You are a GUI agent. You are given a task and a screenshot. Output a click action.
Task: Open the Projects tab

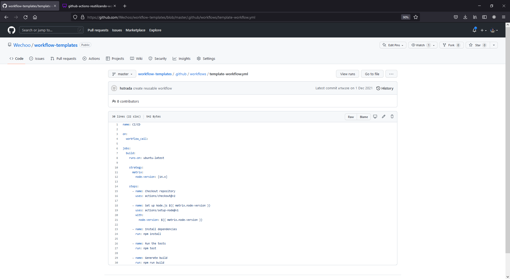pyautogui.click(x=115, y=59)
